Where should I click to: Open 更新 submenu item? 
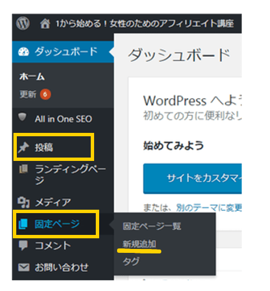click(x=28, y=94)
